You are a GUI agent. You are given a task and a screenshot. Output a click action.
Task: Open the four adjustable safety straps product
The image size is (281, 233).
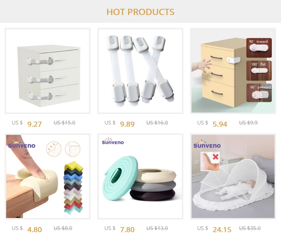[x=140, y=71]
